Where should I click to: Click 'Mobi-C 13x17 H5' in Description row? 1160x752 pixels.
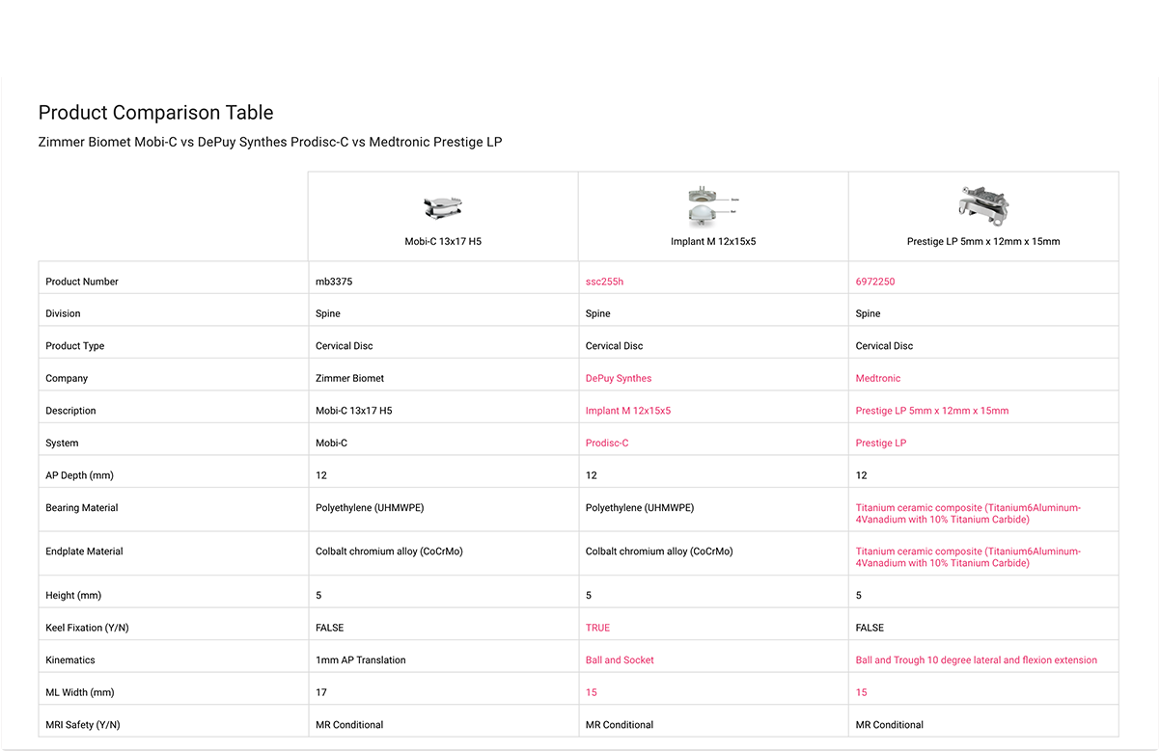(x=354, y=411)
